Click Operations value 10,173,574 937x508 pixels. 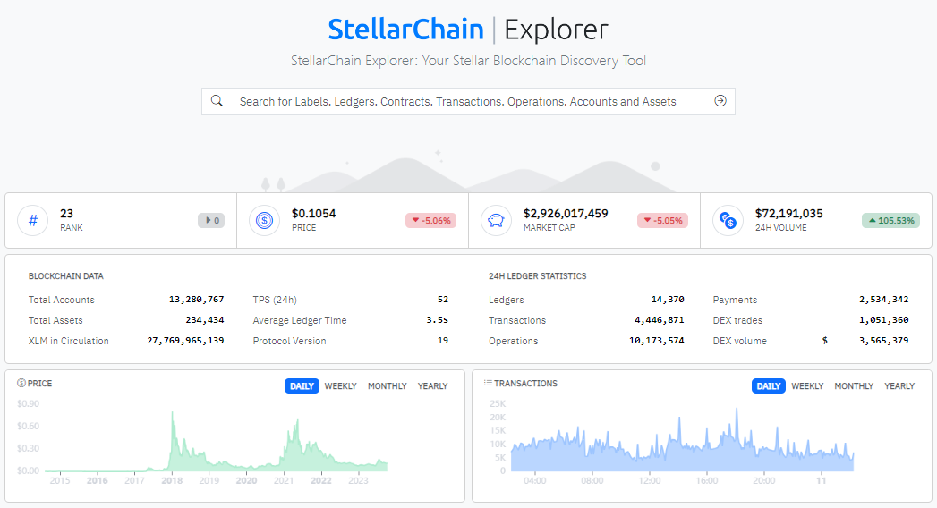657,341
